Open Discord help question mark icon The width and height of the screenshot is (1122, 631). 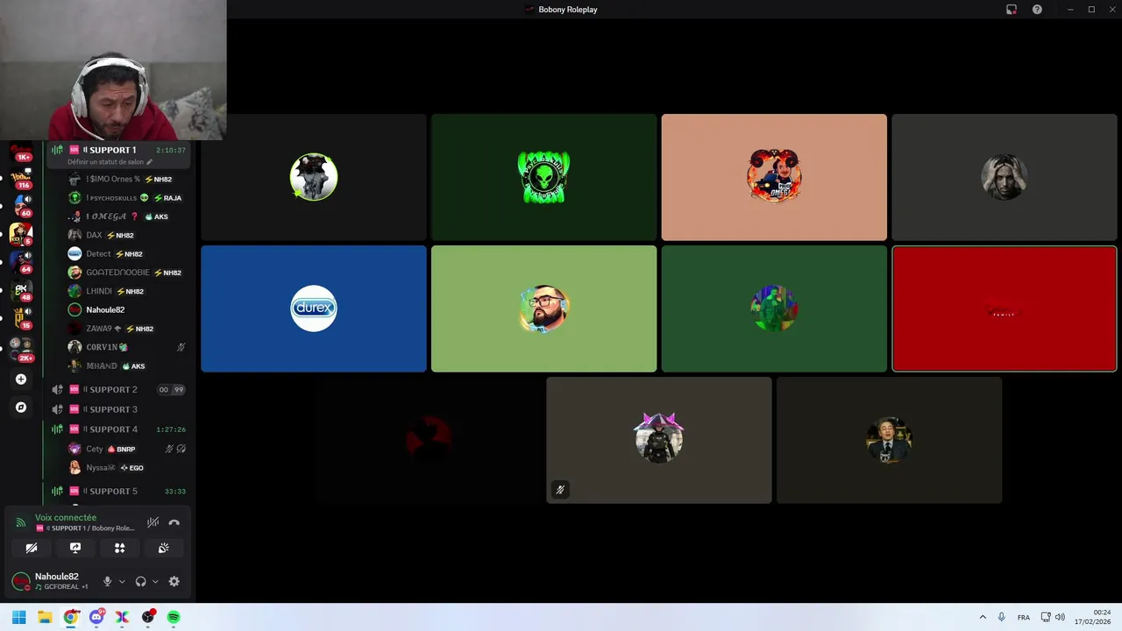1037,10
